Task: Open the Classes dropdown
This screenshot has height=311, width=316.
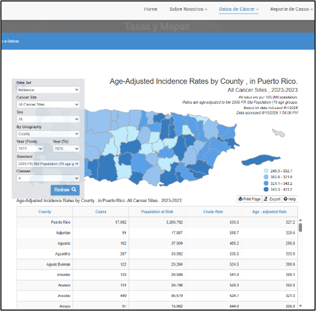Action: click(48, 178)
